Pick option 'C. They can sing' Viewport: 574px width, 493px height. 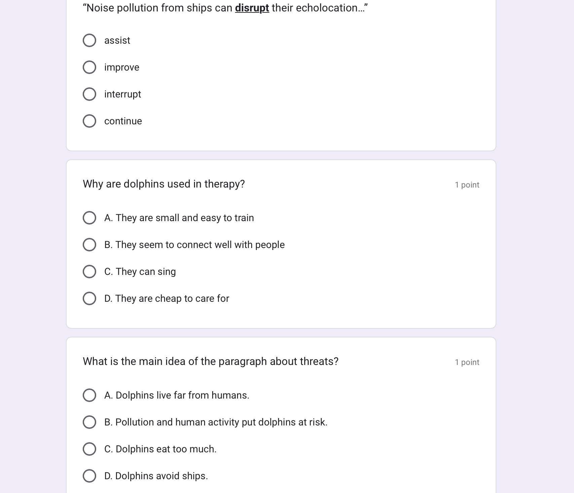(89, 272)
